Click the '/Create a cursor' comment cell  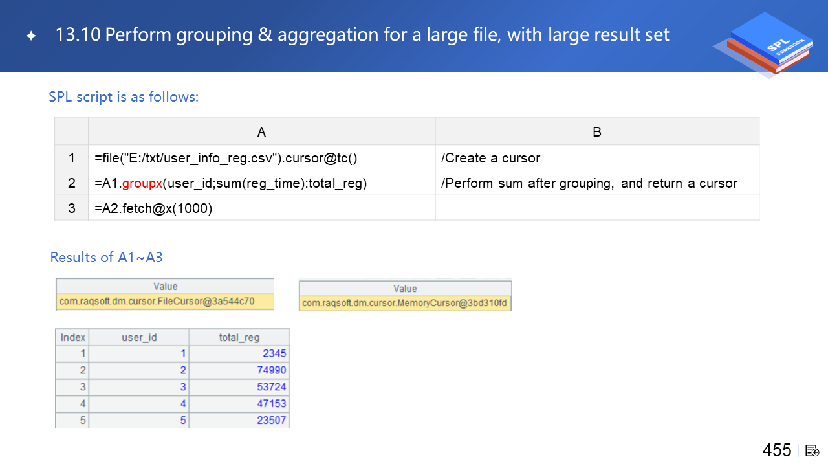[490, 158]
